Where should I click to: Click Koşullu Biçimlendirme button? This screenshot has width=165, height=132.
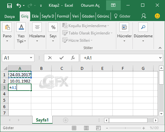[86, 26]
